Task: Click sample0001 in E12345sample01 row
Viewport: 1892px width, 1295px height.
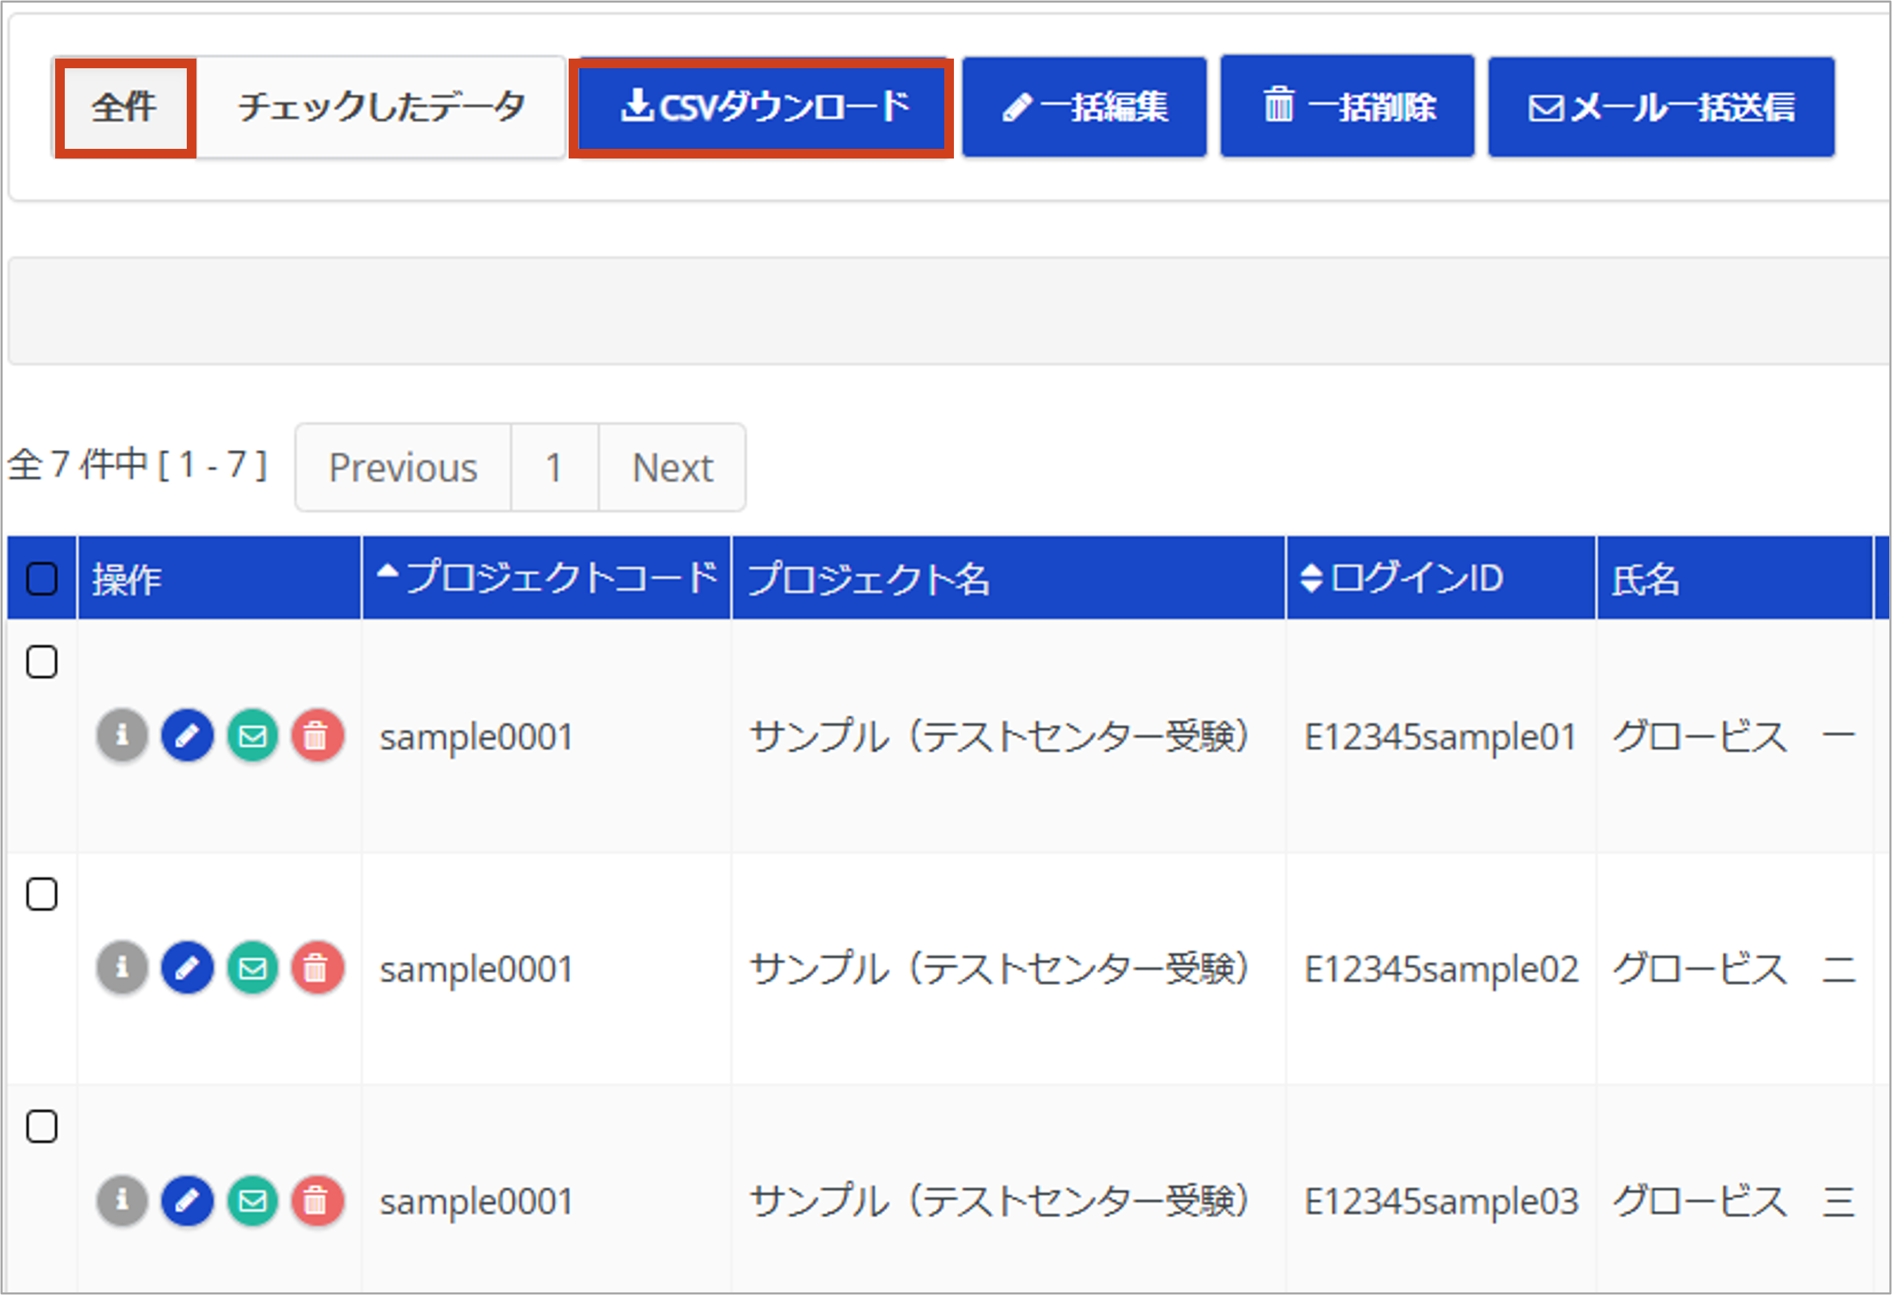Action: 476,737
